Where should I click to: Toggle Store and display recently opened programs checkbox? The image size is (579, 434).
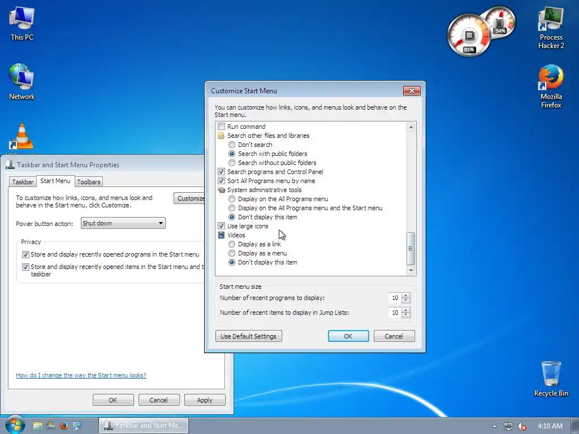click(x=25, y=254)
